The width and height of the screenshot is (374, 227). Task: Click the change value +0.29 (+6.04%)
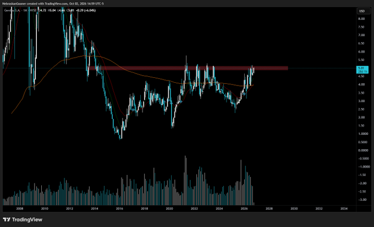click(x=86, y=10)
